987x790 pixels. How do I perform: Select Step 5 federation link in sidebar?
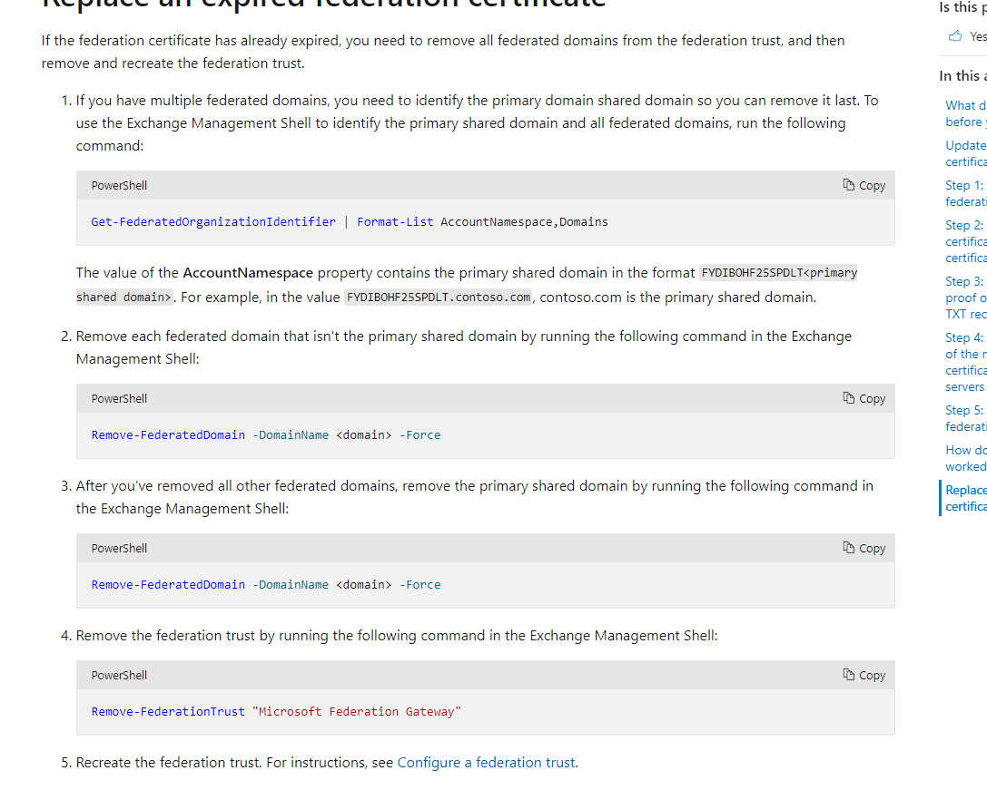tap(964, 418)
